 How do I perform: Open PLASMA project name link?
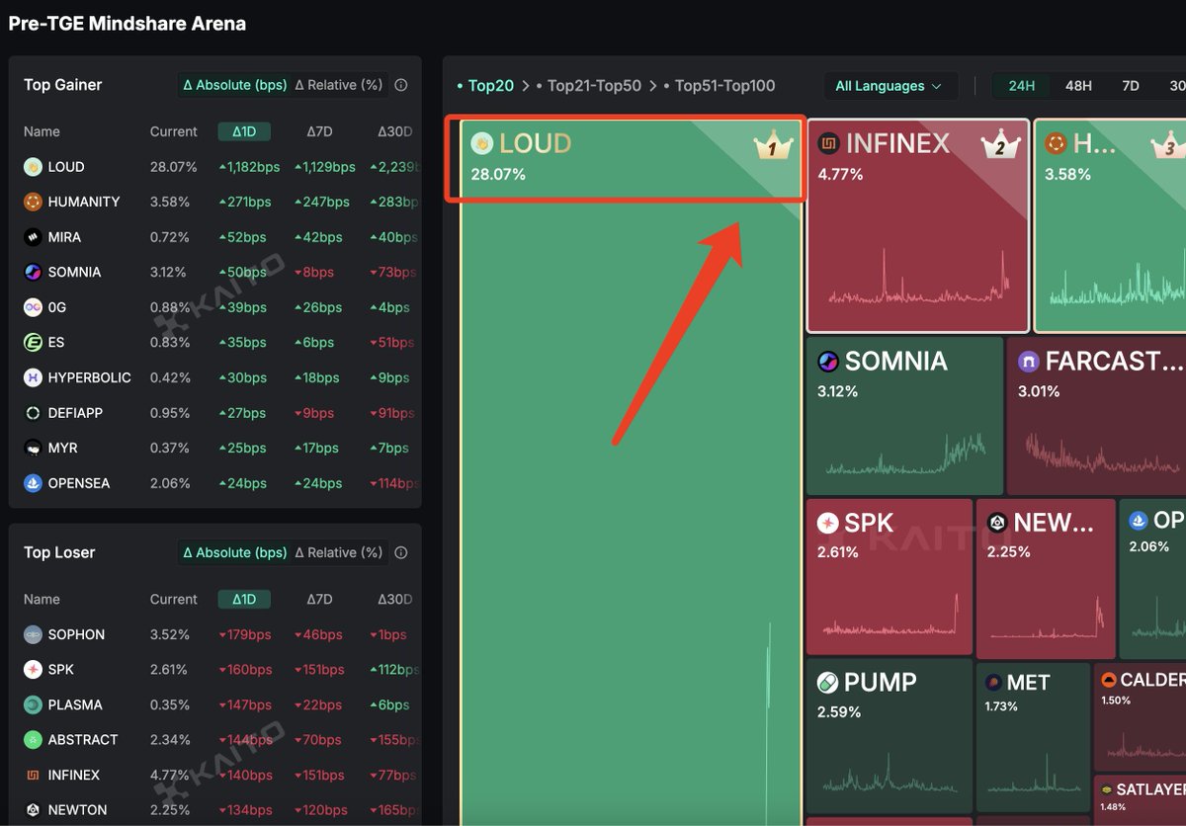pyautogui.click(x=75, y=704)
